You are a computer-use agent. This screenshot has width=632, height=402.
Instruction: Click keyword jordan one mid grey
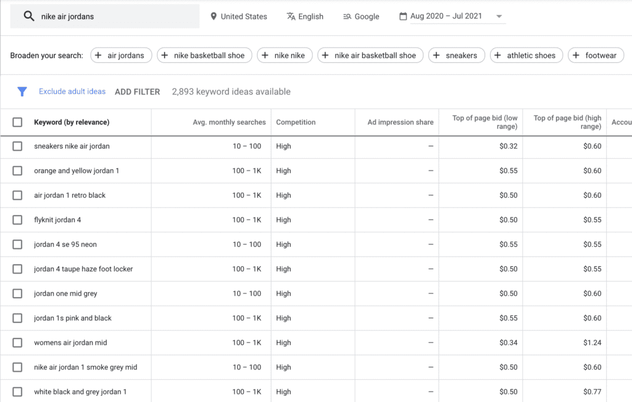[65, 293]
